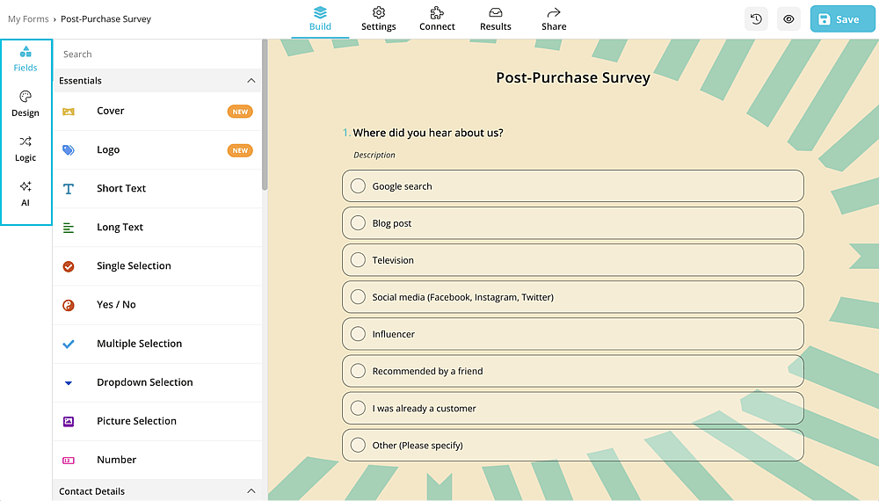The height and width of the screenshot is (501, 879).
Task: Open the Settings tab
Action: tap(378, 19)
